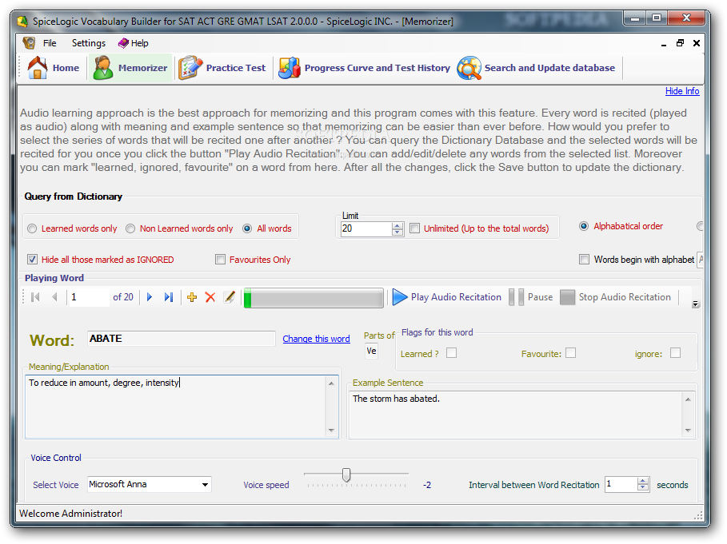The height and width of the screenshot is (544, 727).
Task: Open the Settings menu
Action: tap(89, 43)
